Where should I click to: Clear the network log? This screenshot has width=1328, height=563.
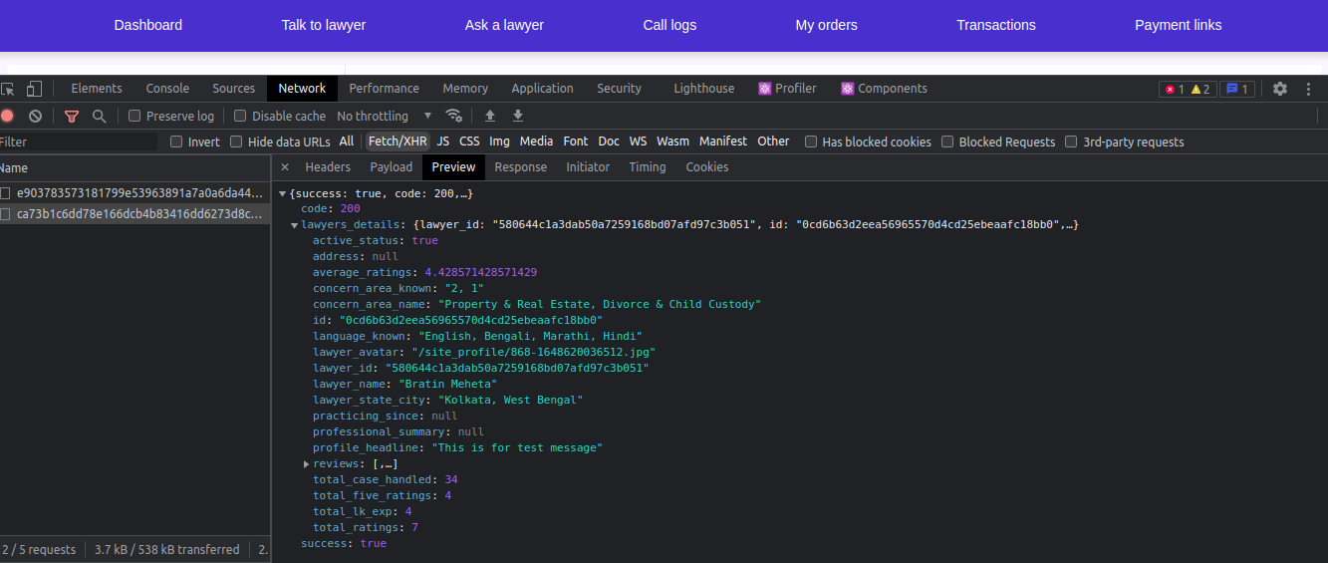point(35,116)
